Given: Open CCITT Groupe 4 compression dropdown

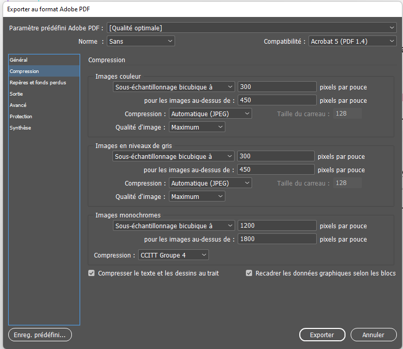Looking at the screenshot, I should [173, 255].
